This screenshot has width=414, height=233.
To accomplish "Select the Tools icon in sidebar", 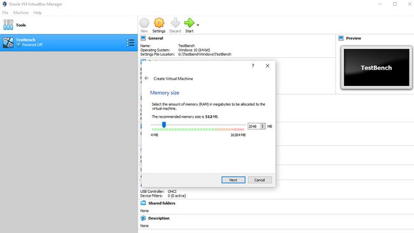I will click(x=8, y=25).
